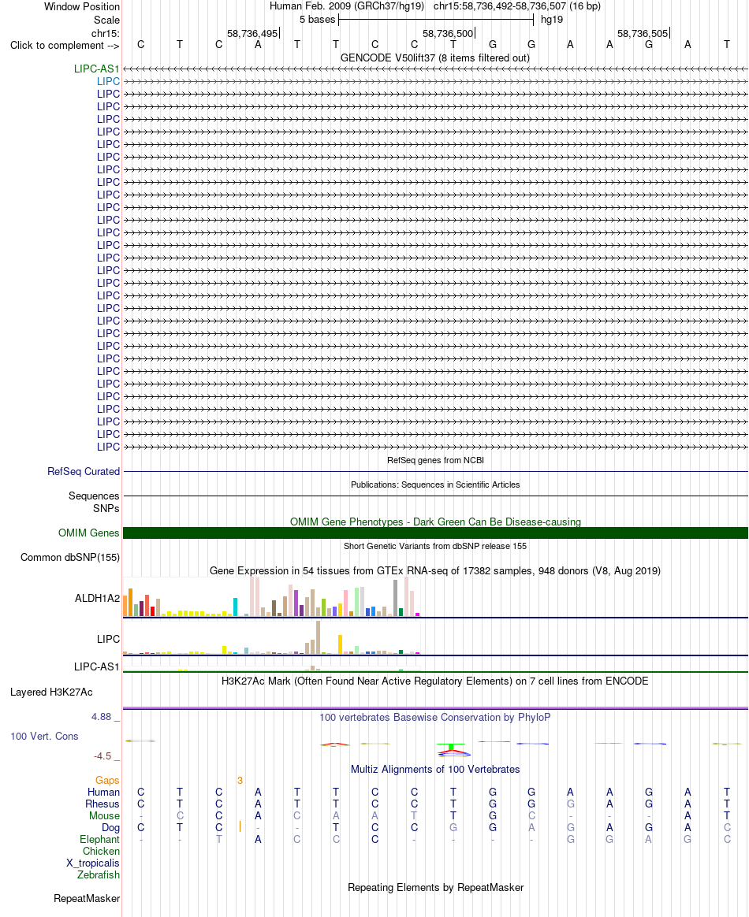This screenshot has height=917, width=749.
Task: Select the Window Position label
Action: click(x=82, y=6)
